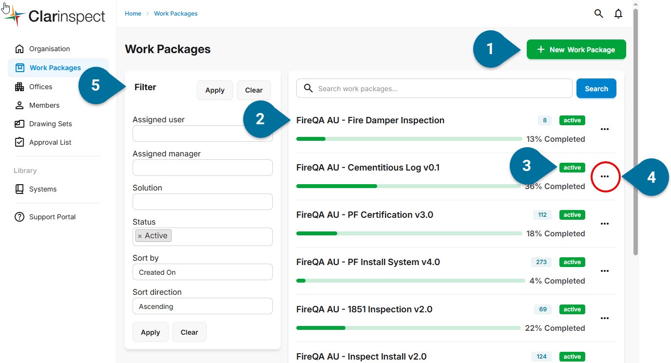Screen dimensions: 671x363
Task: Click Fire Damper Inspection progress bar
Action: (x=409, y=139)
